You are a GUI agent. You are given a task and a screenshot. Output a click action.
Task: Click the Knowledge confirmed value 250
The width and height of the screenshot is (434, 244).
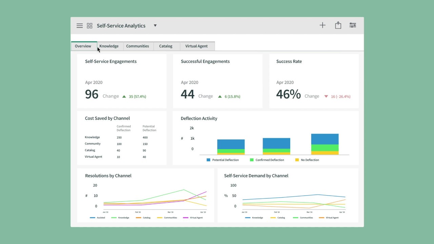(119, 138)
